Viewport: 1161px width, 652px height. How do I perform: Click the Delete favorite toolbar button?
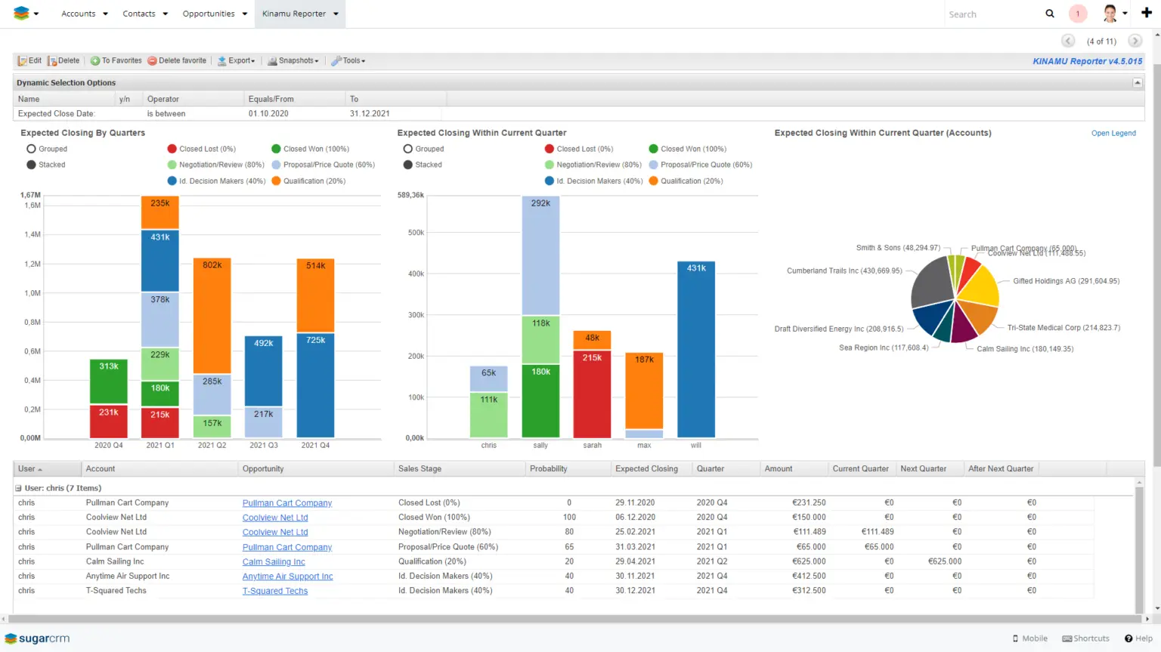(x=177, y=60)
